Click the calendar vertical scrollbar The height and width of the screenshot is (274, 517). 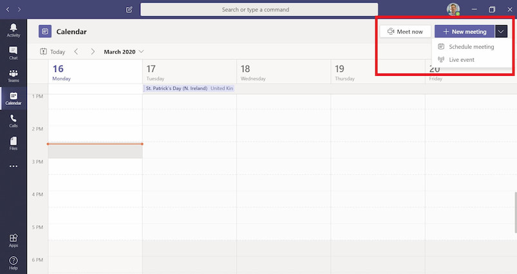point(516,212)
